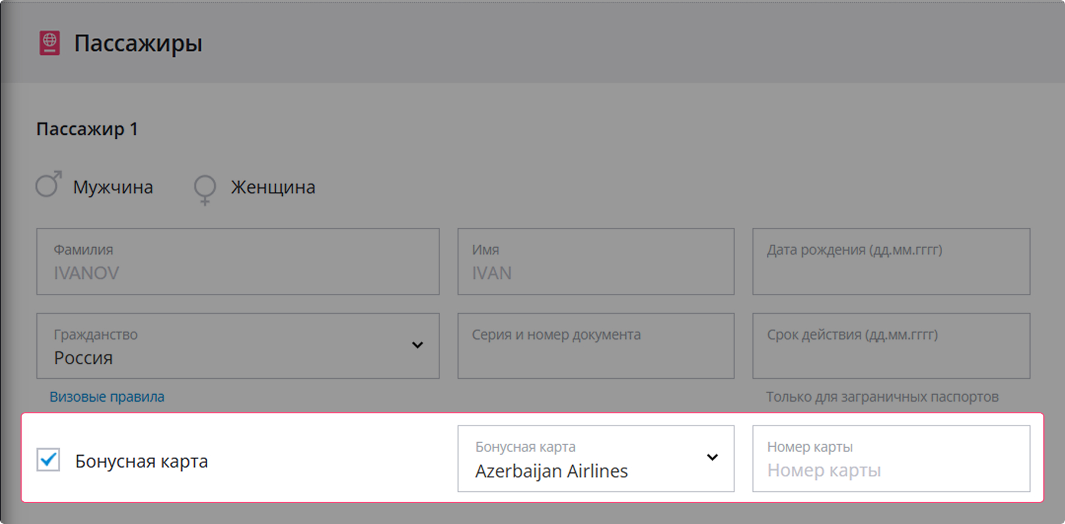
Task: Select the female gender symbol icon
Action: click(x=205, y=189)
